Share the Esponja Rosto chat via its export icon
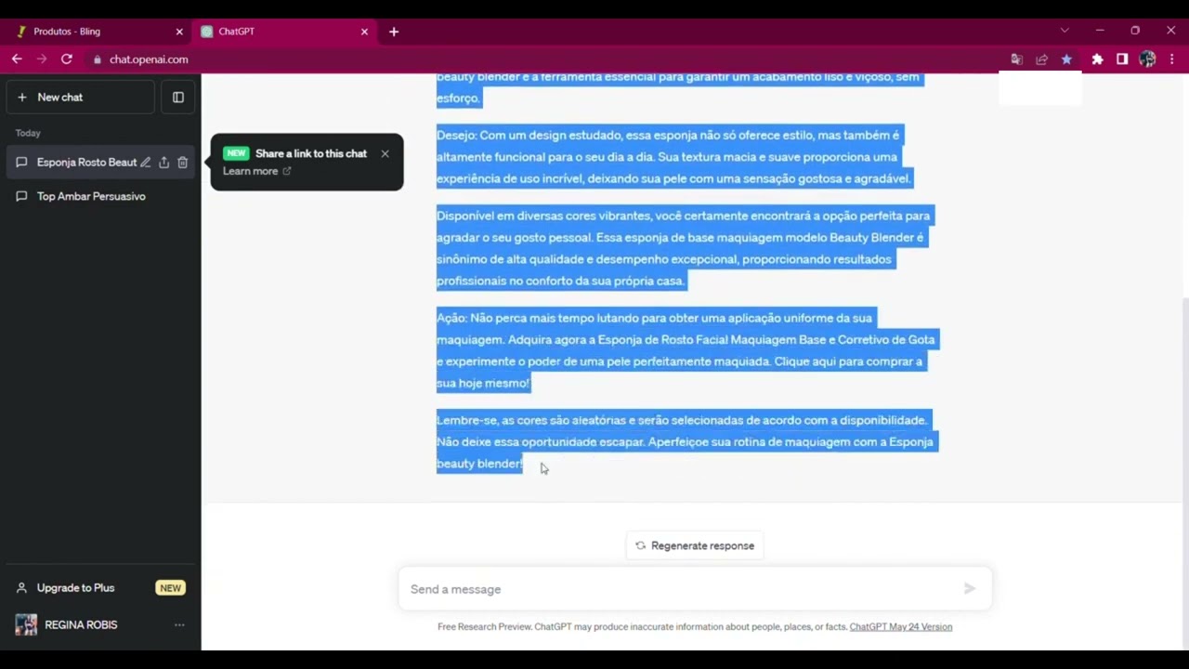1189x669 pixels. click(163, 162)
